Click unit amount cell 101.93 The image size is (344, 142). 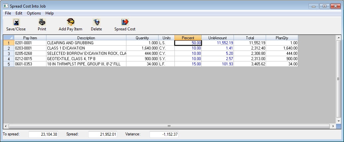coord(218,64)
